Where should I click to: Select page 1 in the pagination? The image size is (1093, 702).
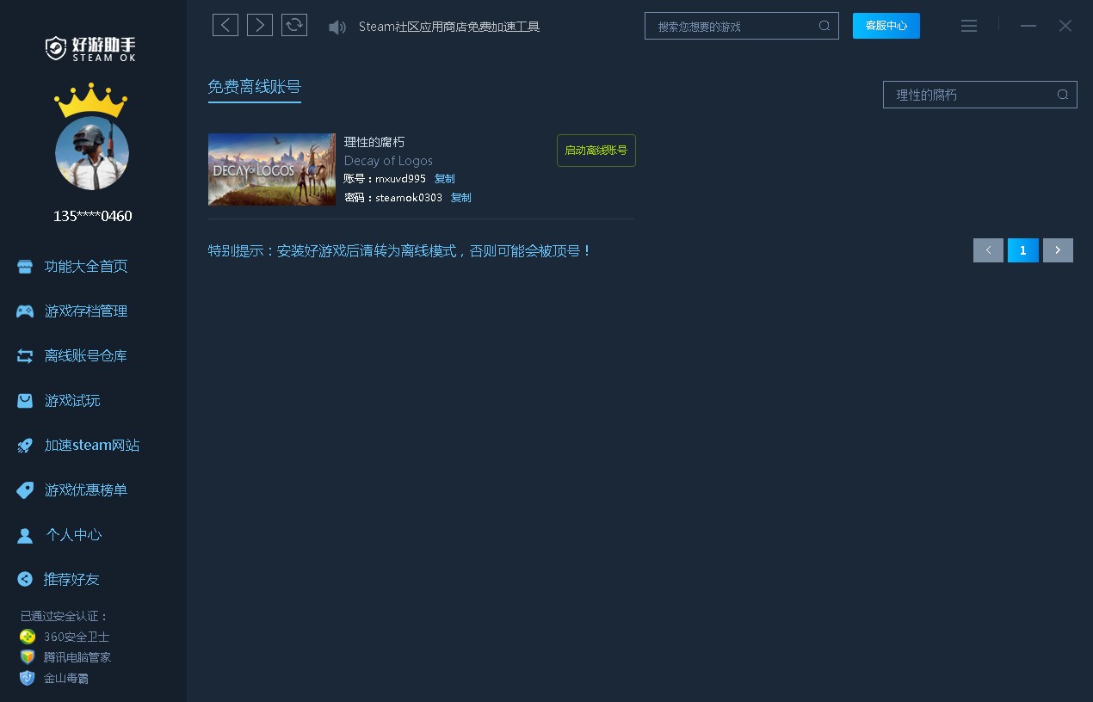[1023, 250]
